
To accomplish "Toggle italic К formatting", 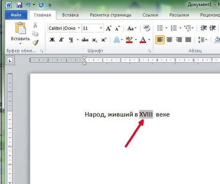I will [61, 40].
